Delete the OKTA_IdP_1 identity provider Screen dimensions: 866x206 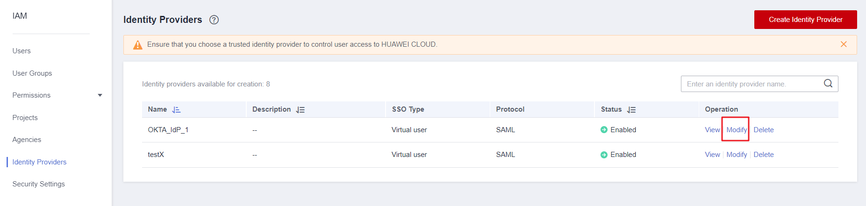click(x=764, y=130)
